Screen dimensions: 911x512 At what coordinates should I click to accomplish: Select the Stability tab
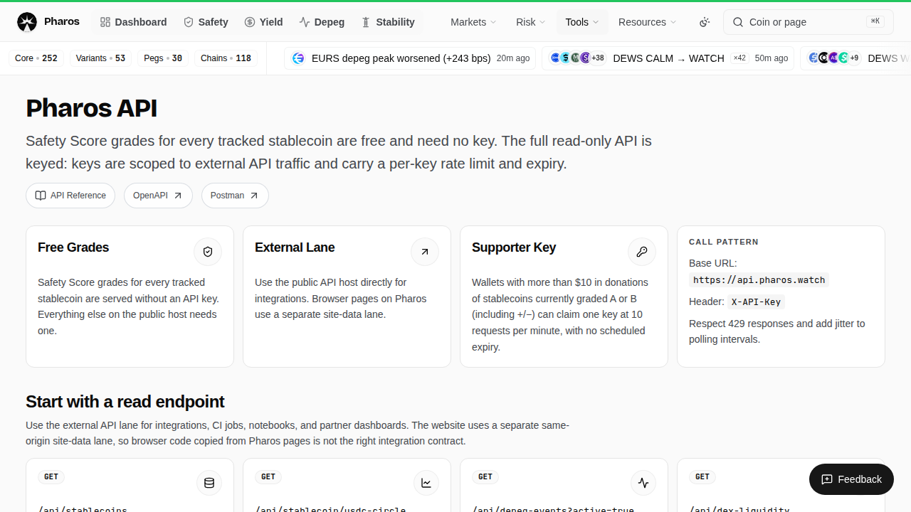click(x=388, y=22)
